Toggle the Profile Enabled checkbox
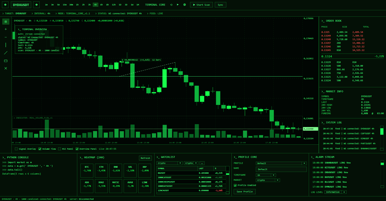Viewport: 386px width, 201px height. pos(235,185)
